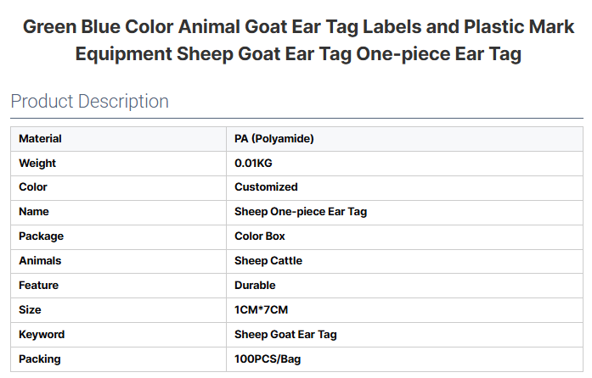Select the Package row label

(x=41, y=236)
